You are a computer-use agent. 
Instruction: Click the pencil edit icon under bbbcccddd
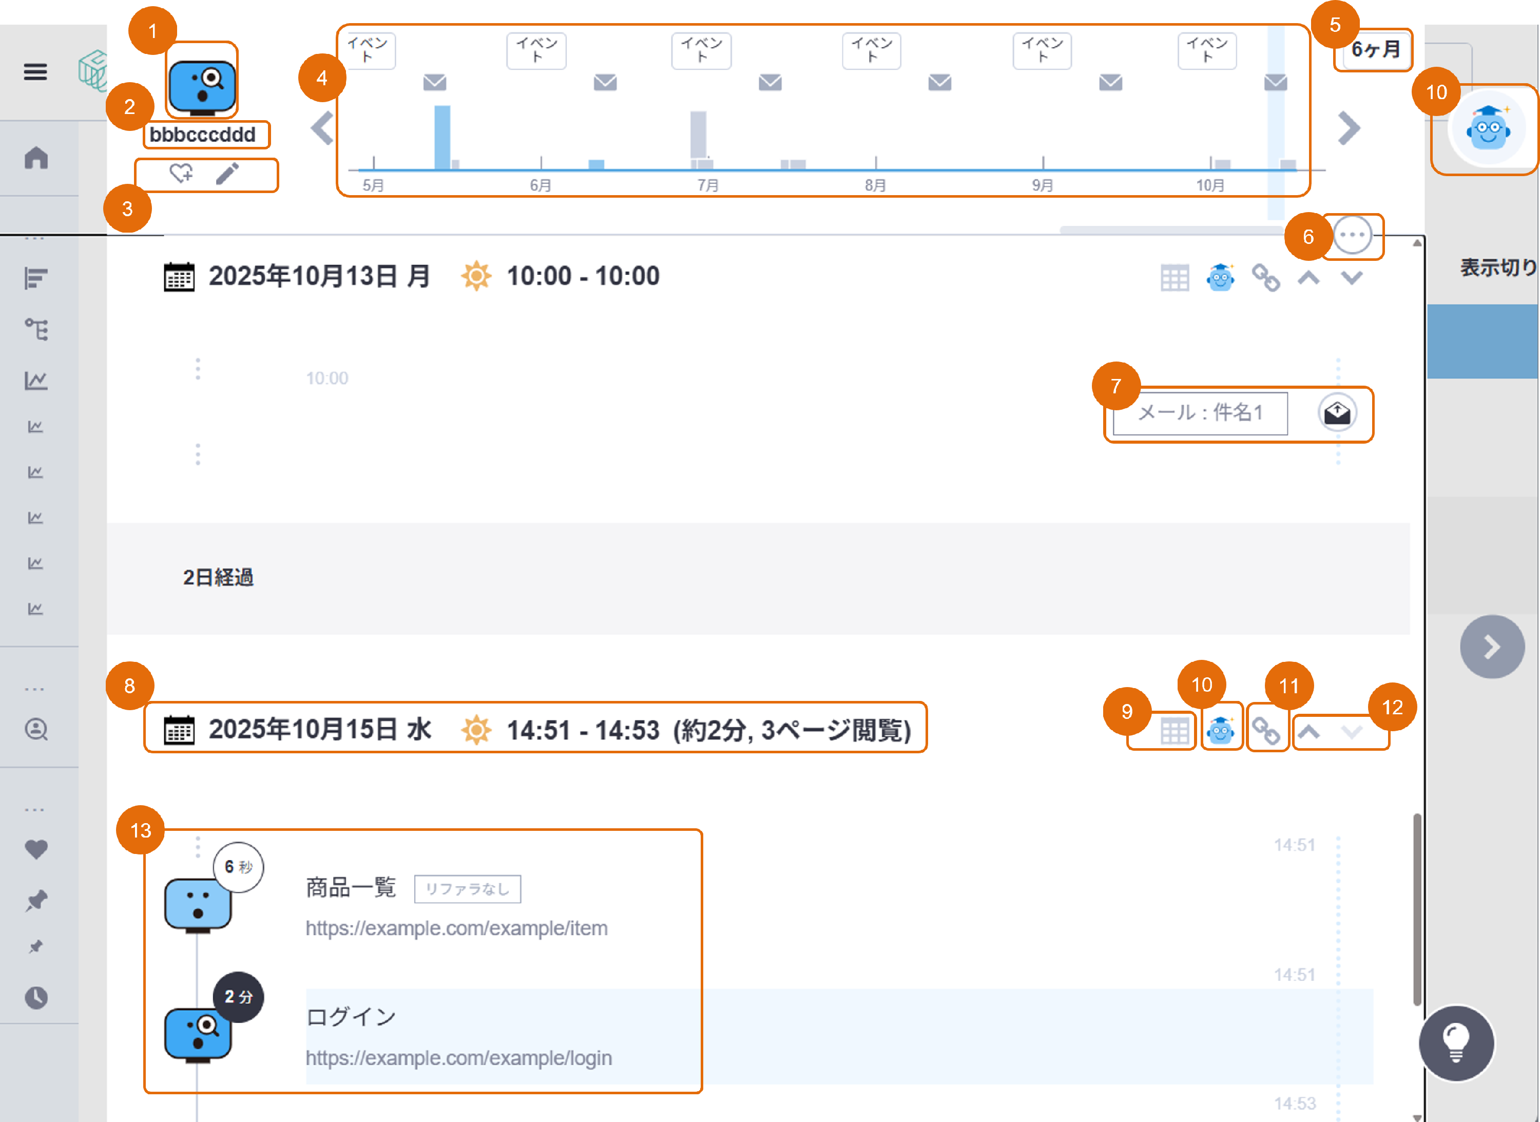coord(227,173)
